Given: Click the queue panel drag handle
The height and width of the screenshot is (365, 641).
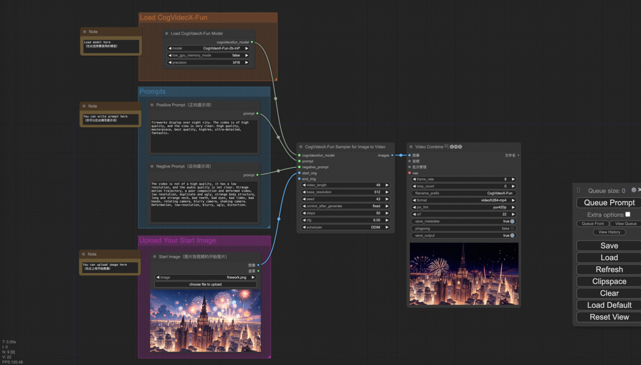Looking at the screenshot, I should point(579,190).
